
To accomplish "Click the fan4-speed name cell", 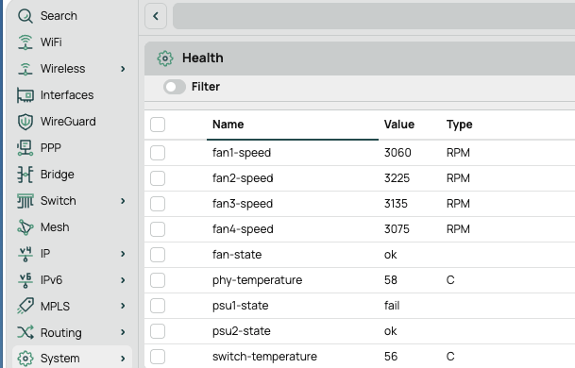I will point(243,229).
